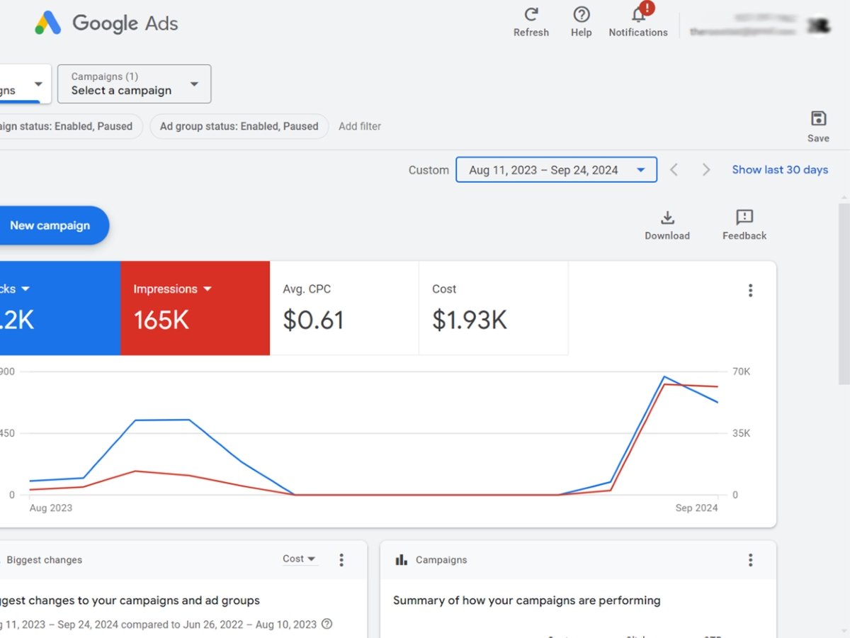Open the metrics card three-dot menu
The image size is (850, 638).
[751, 290]
